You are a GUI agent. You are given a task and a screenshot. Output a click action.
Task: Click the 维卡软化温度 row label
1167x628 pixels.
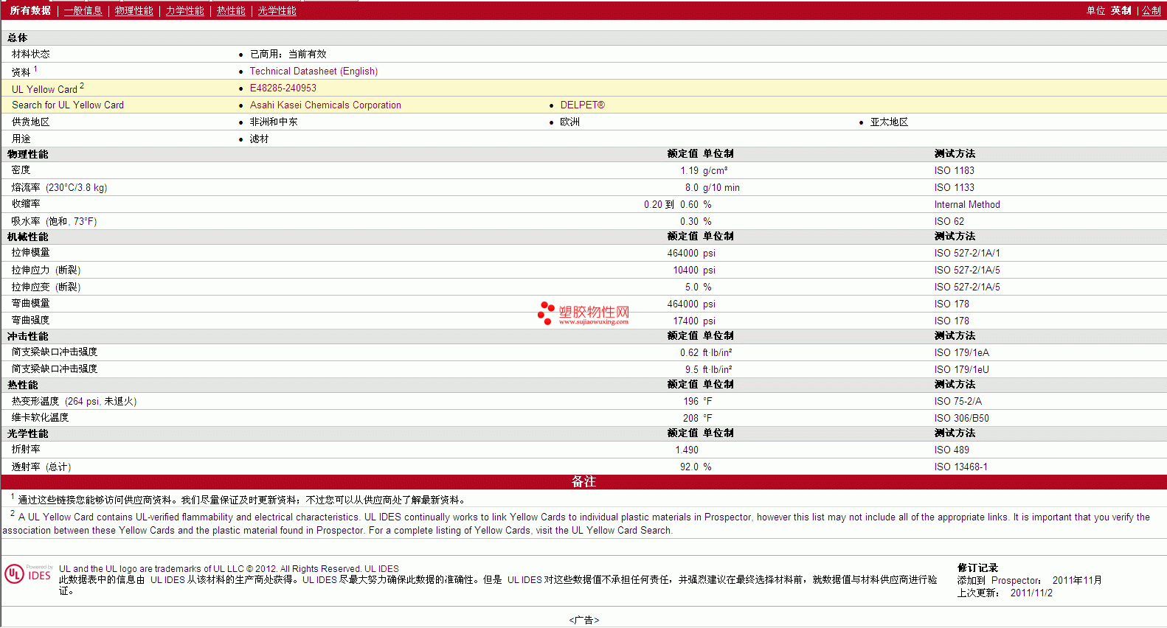41,418
